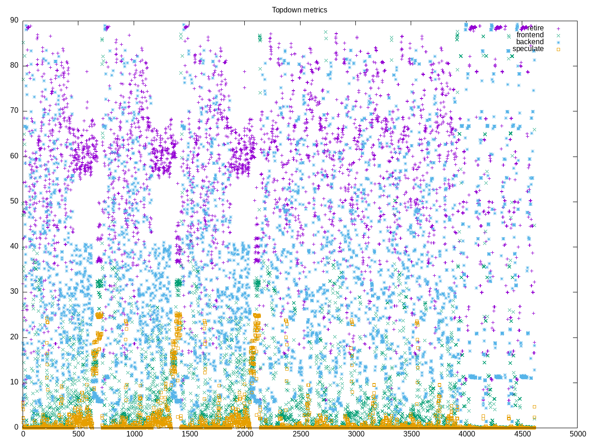Select the speculate legend label
Viewport: 590px width, 442px height.
click(x=528, y=49)
